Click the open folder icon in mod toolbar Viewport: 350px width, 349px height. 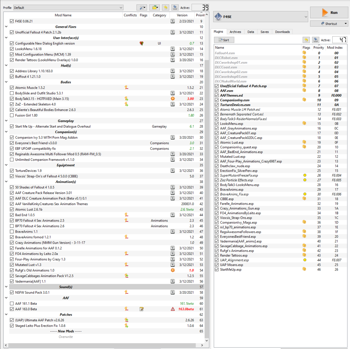155,7
